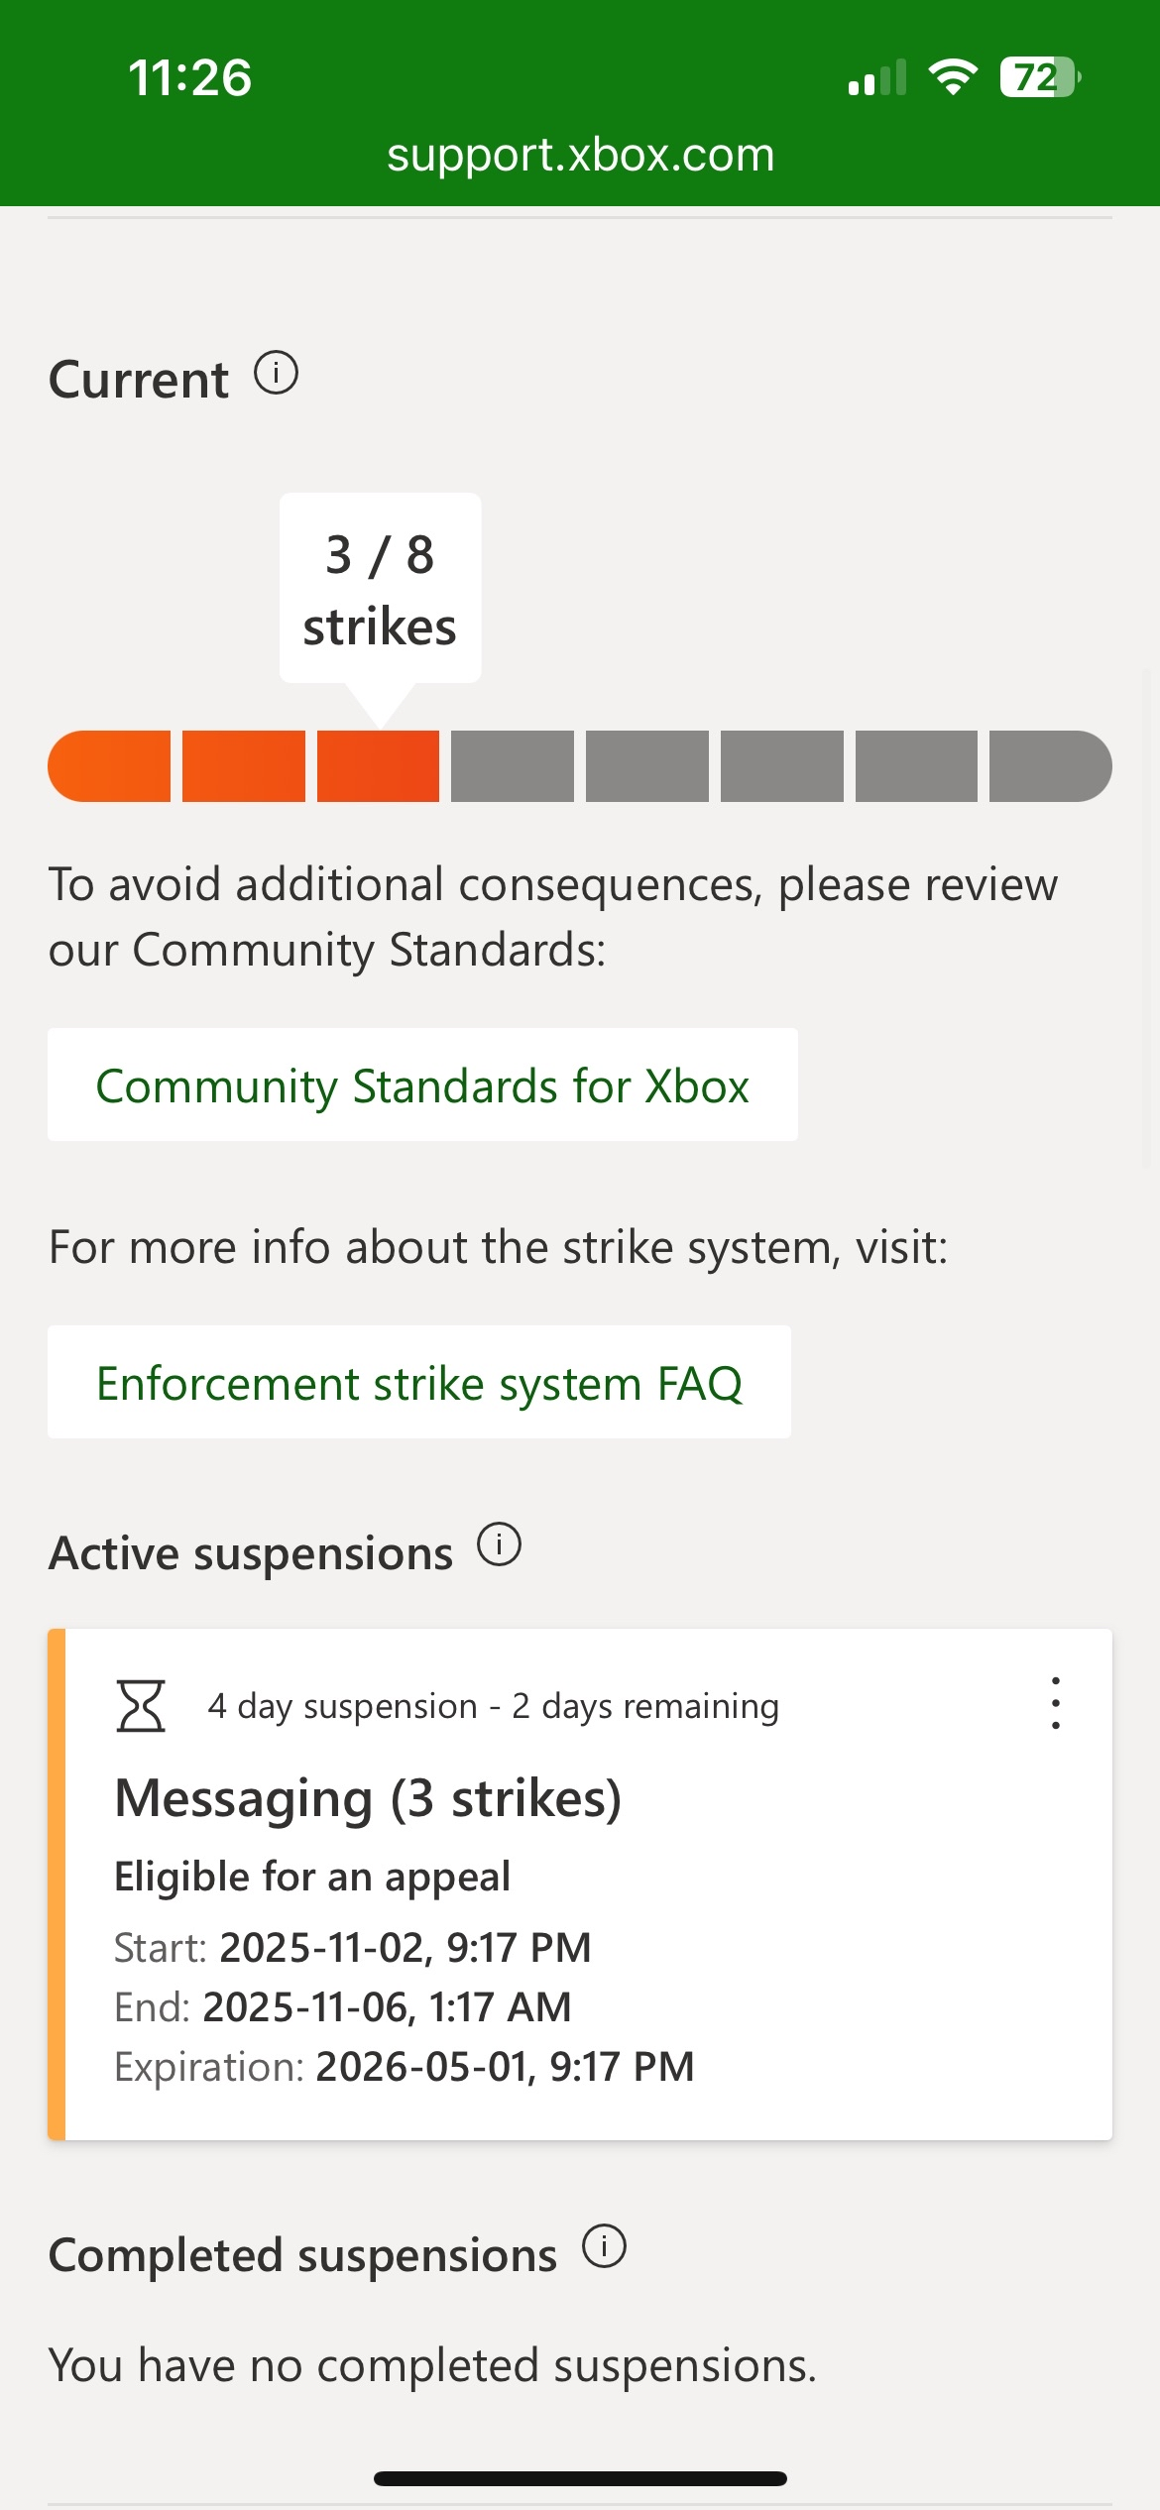Tap the Completed suspensions info icon

(x=604, y=2246)
